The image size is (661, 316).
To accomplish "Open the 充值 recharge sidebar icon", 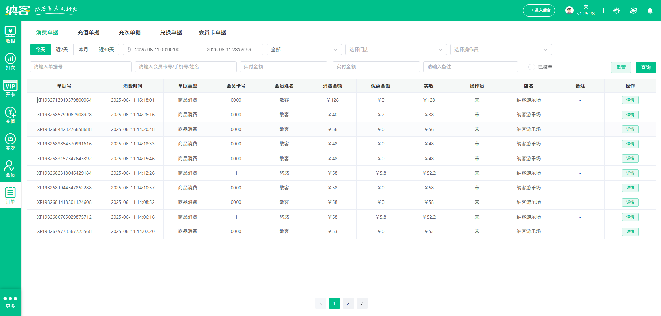I will click(10, 115).
